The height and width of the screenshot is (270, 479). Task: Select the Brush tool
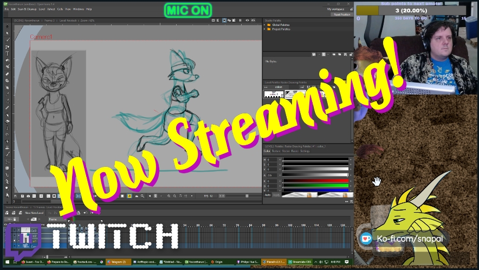click(x=8, y=40)
